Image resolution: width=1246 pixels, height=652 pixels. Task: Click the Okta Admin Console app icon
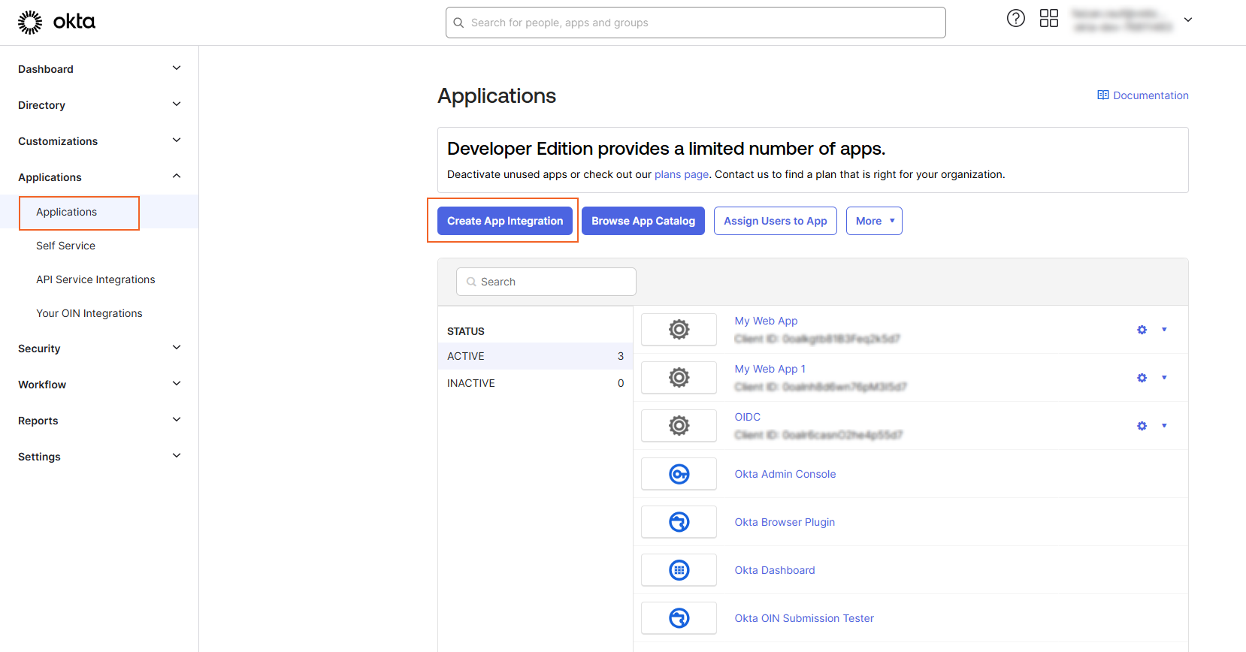pos(679,474)
